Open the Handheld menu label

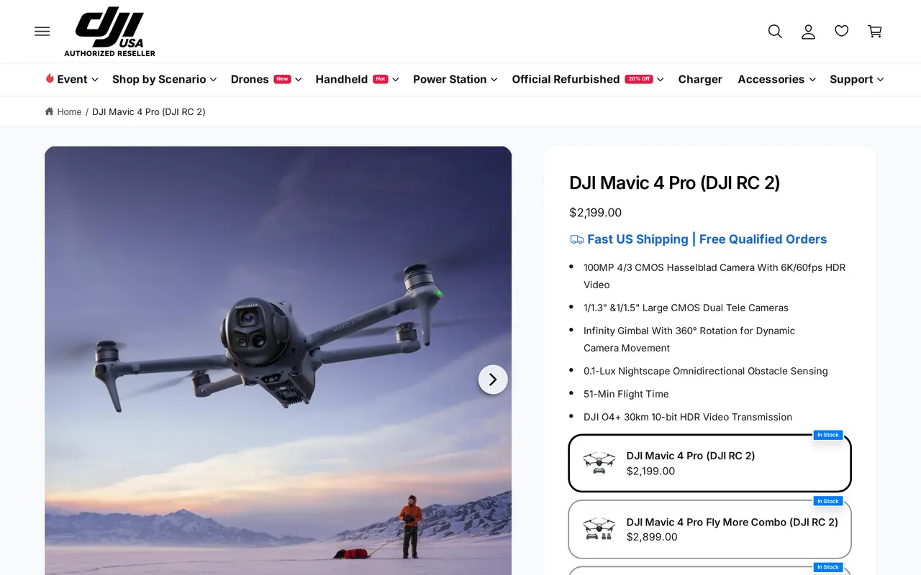[341, 79]
